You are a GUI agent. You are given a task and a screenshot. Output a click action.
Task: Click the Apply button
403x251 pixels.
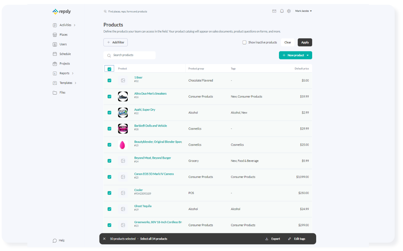pos(305,43)
